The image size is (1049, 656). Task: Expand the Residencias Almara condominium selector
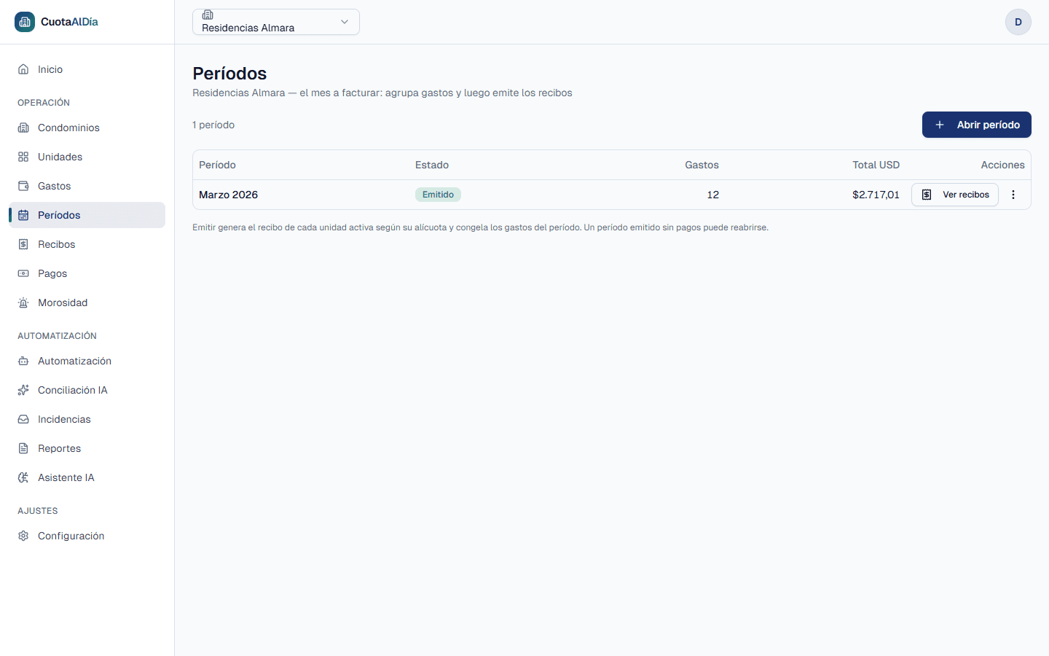pyautogui.click(x=276, y=22)
